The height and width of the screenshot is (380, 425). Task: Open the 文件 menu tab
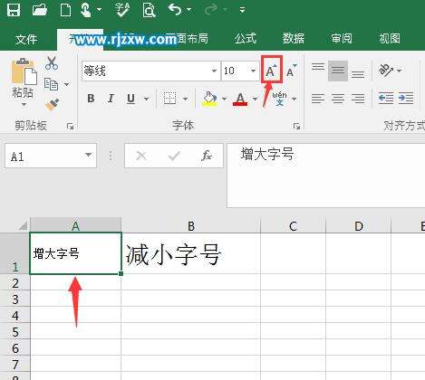(x=26, y=39)
